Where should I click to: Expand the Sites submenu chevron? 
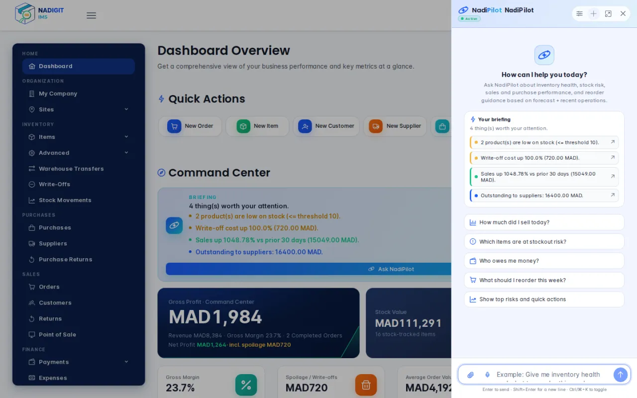pyautogui.click(x=126, y=109)
